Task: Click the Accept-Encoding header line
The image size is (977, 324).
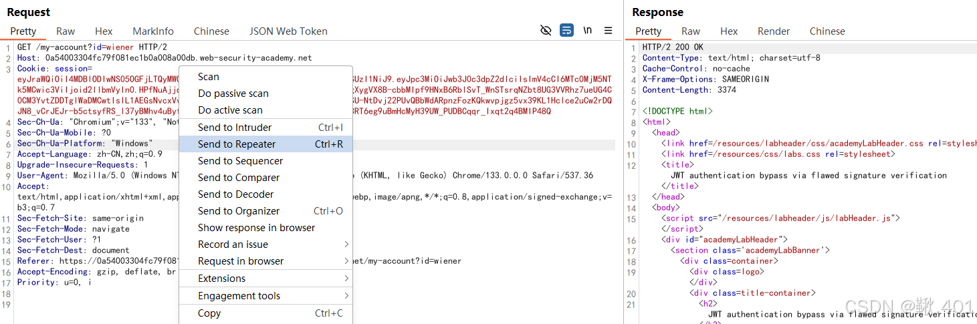Action: click(x=97, y=272)
